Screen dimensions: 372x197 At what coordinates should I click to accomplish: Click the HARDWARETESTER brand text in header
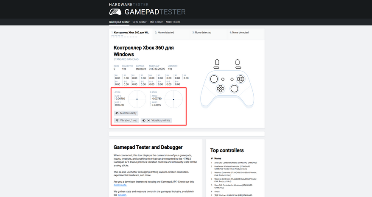129,5
